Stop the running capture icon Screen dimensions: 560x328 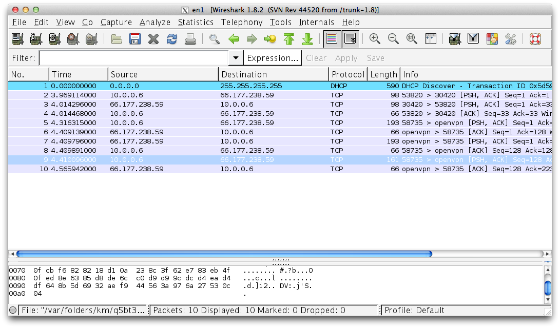pyautogui.click(x=73, y=39)
